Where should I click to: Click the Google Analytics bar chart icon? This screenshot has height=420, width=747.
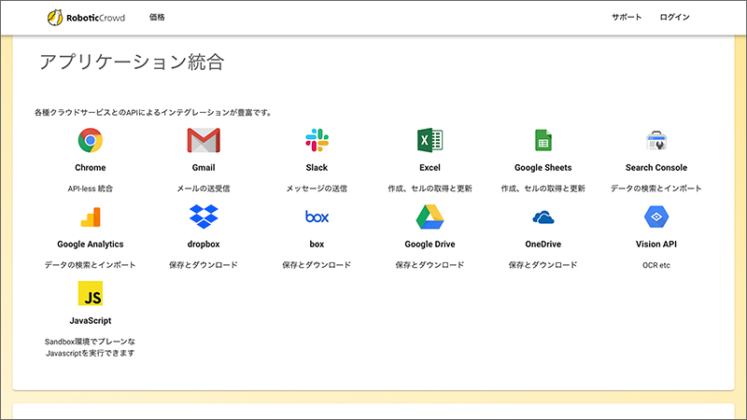point(91,217)
